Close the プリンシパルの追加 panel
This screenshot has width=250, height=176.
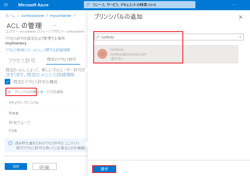click(240, 17)
